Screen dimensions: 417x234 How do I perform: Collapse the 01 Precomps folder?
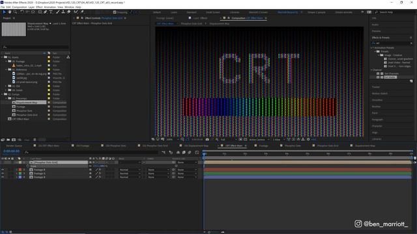(6, 98)
